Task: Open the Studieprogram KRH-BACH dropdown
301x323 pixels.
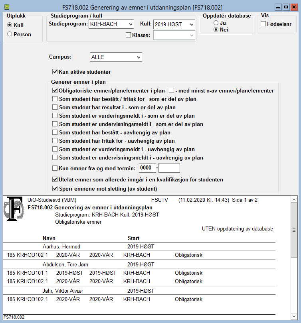Action: click(111, 24)
